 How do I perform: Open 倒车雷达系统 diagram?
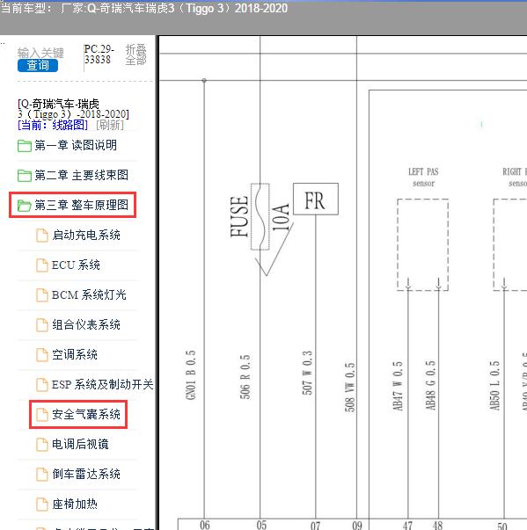(x=86, y=474)
